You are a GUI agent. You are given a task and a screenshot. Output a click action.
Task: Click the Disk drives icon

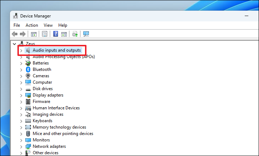click(28, 89)
